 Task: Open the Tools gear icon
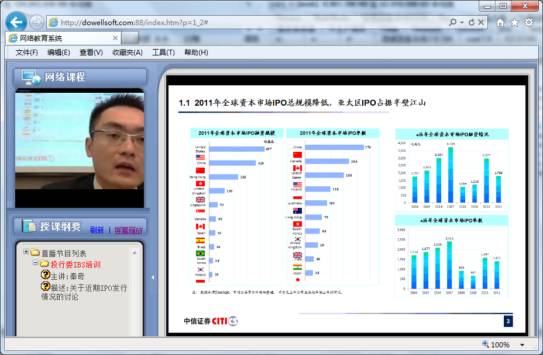click(529, 23)
